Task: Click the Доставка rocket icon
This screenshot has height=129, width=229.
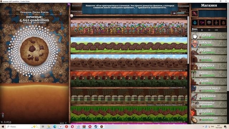Action: (x=195, y=97)
